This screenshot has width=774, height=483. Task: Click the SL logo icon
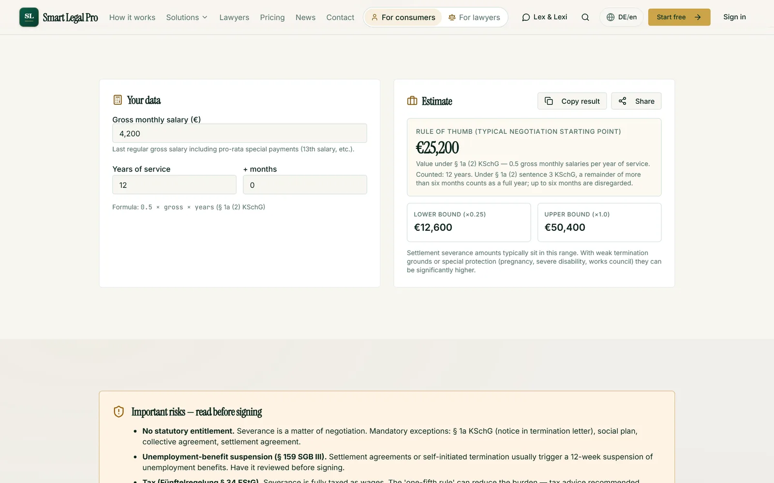point(29,17)
